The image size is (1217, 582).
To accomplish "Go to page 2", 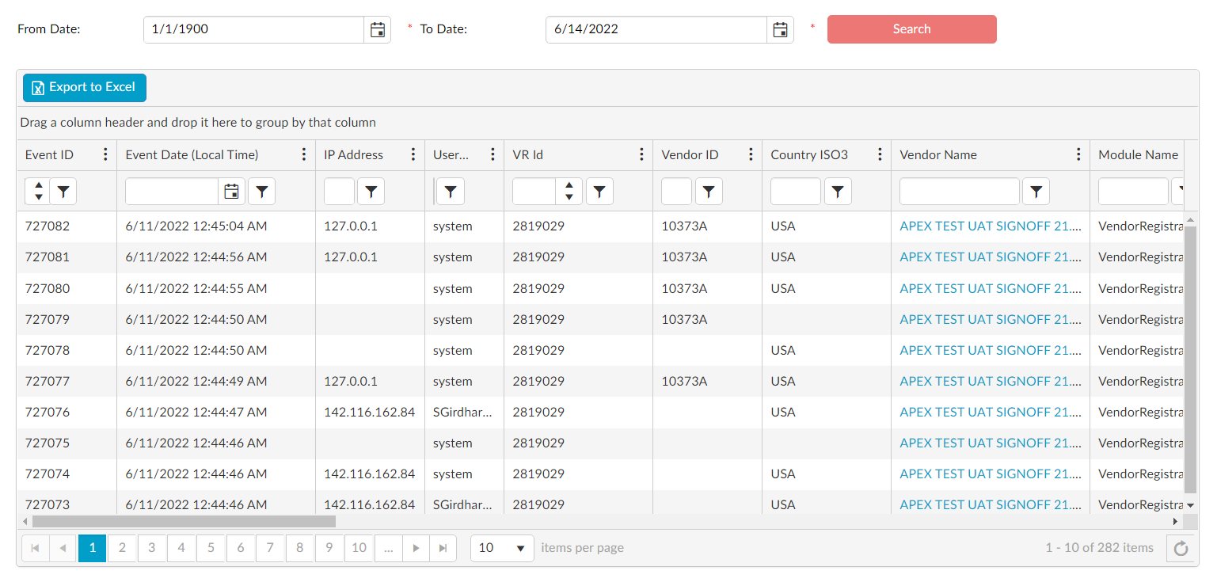I will tap(122, 548).
